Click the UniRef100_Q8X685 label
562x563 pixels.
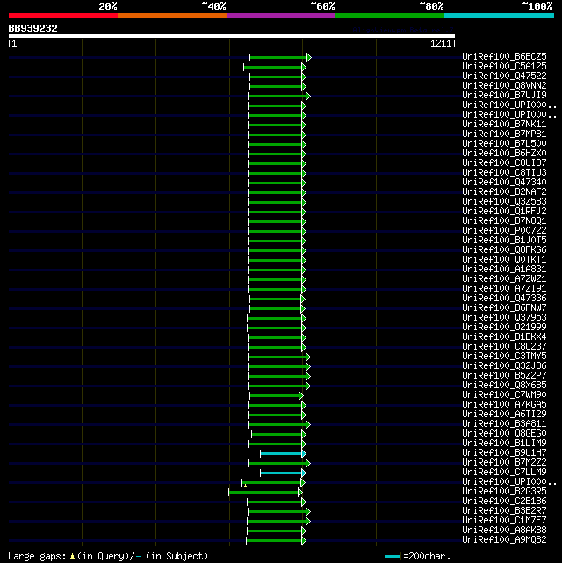(504, 386)
